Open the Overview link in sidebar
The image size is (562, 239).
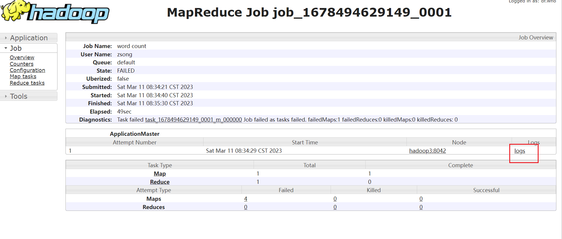tap(22, 57)
